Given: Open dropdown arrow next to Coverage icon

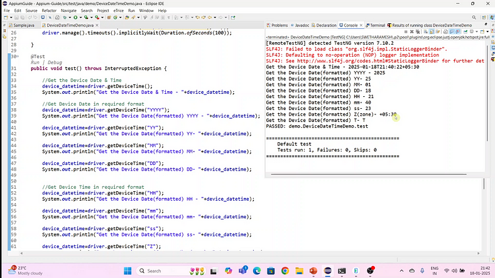Looking at the screenshot, I should 91,18.
